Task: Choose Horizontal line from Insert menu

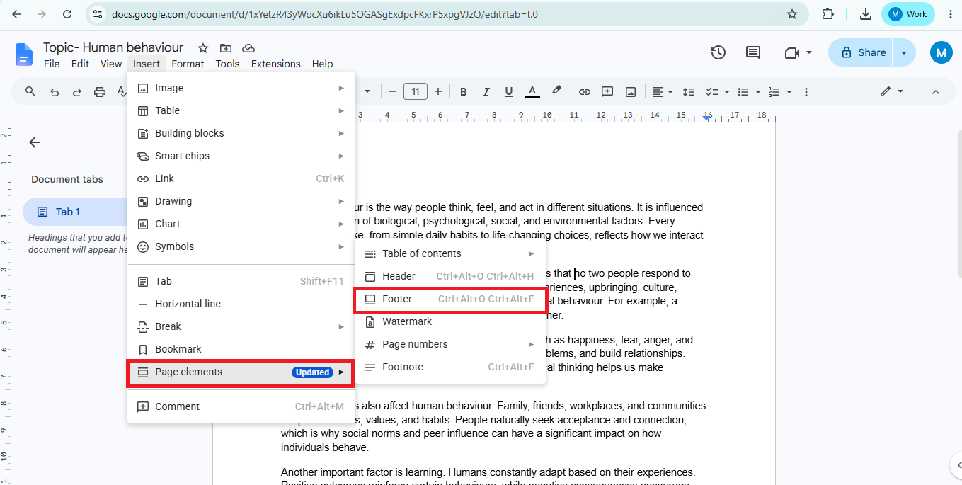Action: [x=241, y=304]
